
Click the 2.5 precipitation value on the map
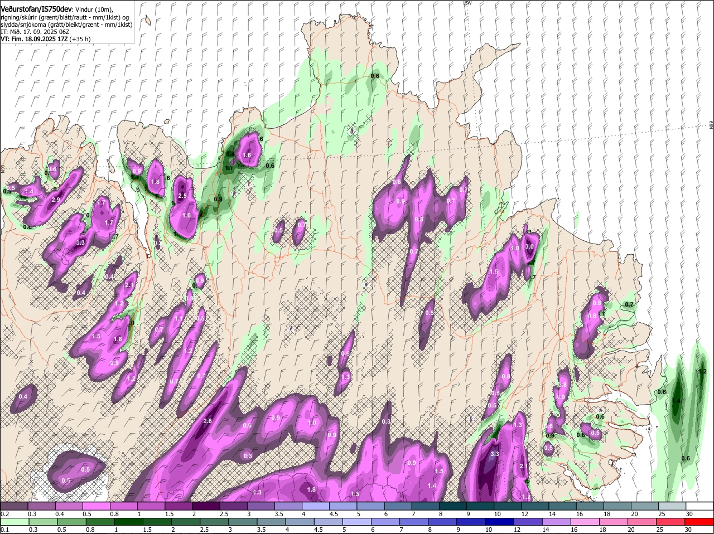tap(182, 196)
